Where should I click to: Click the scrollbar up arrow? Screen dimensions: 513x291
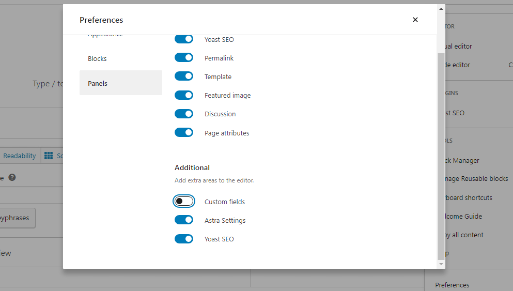click(x=441, y=9)
